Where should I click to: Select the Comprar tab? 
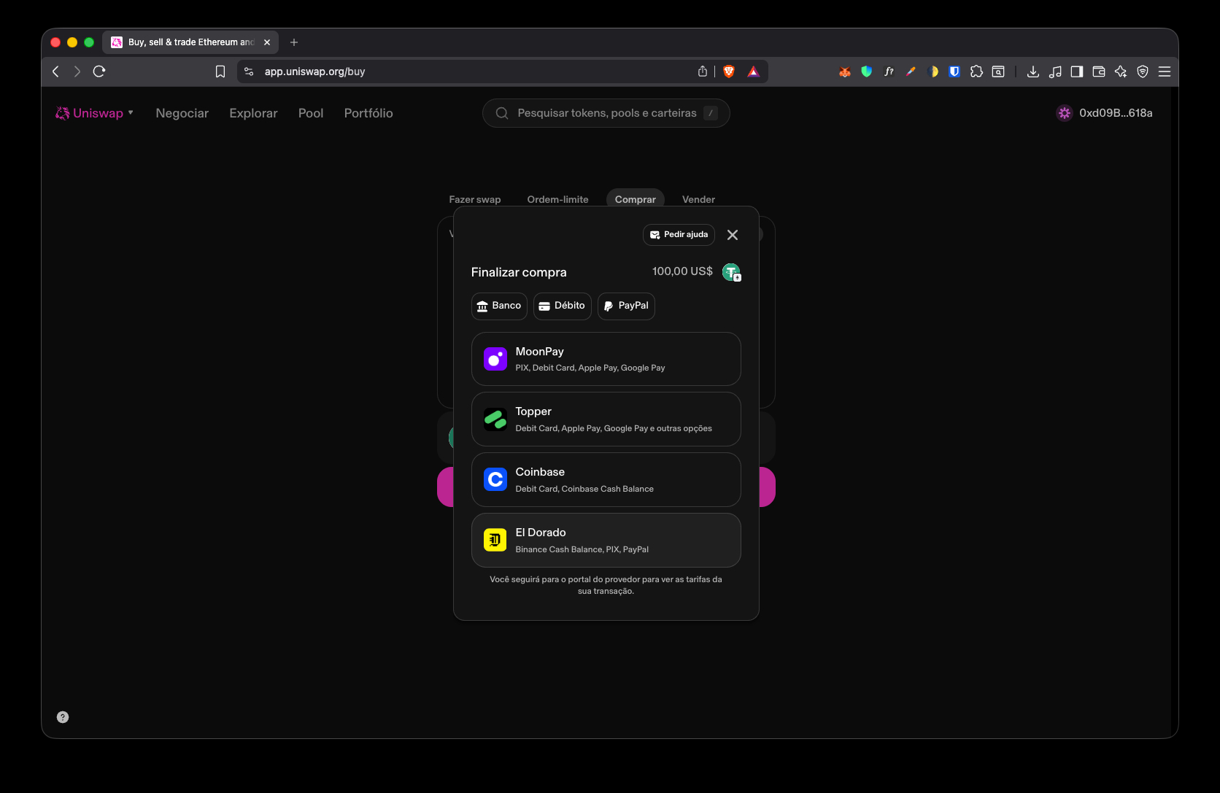point(636,199)
